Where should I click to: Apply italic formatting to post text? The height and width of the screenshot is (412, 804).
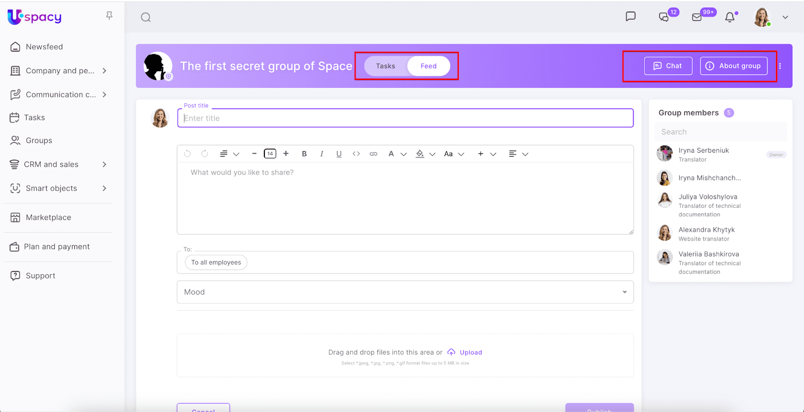pos(322,154)
